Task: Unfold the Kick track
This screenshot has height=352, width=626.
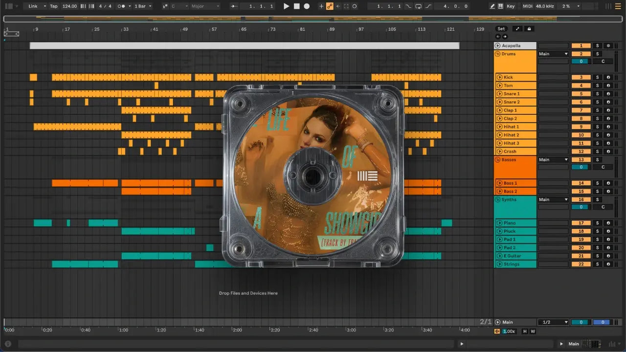Action: pos(499,77)
